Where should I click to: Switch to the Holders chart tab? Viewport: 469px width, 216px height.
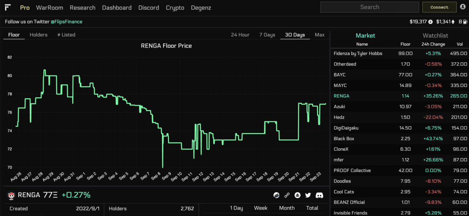38,35
